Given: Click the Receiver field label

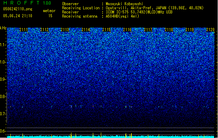Looking at the screenshot, I should 70,12.
